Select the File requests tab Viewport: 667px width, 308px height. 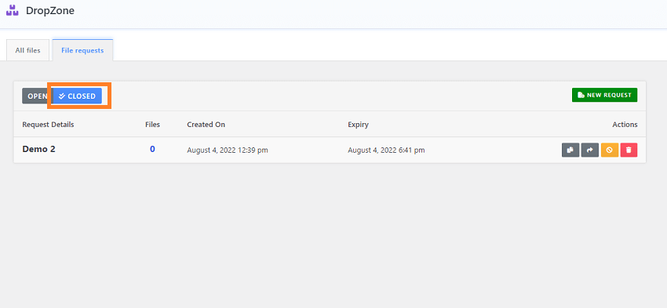[x=82, y=50]
